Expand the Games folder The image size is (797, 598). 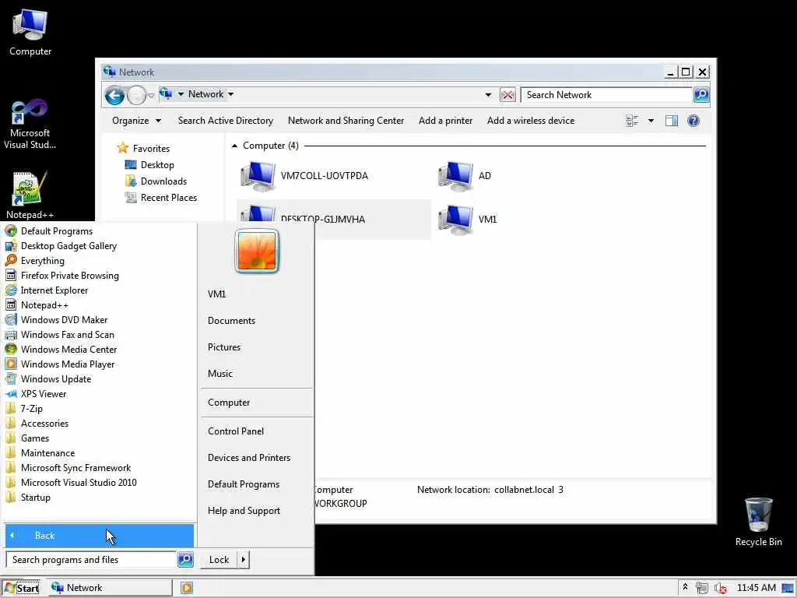[x=35, y=438]
